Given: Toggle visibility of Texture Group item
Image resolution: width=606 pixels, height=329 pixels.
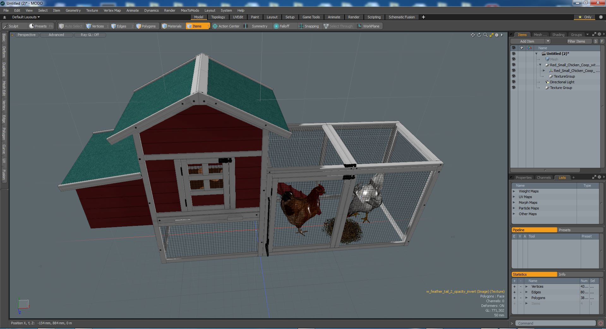Looking at the screenshot, I should pos(513,88).
